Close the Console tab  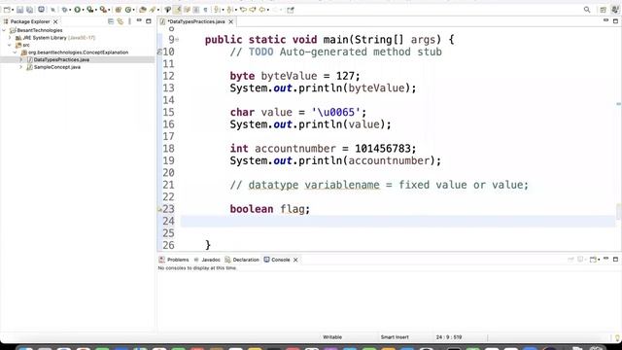click(x=295, y=260)
